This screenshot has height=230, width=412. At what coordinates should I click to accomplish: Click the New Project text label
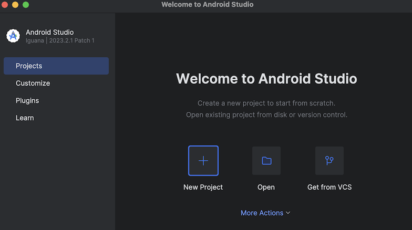pos(203,187)
